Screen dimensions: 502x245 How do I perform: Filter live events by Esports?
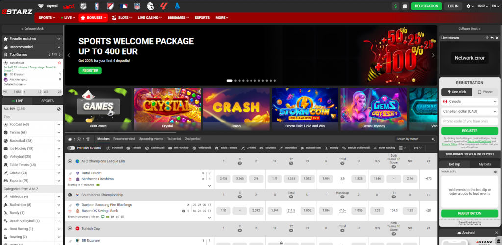(x=267, y=148)
